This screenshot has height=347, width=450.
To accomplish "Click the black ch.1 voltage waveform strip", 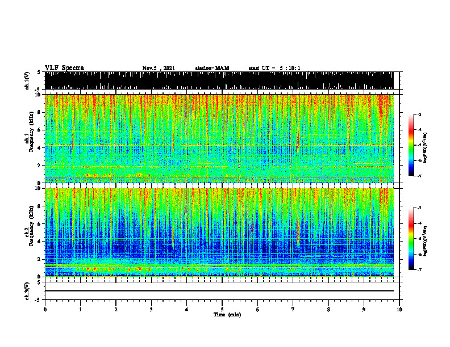I will (219, 81).
